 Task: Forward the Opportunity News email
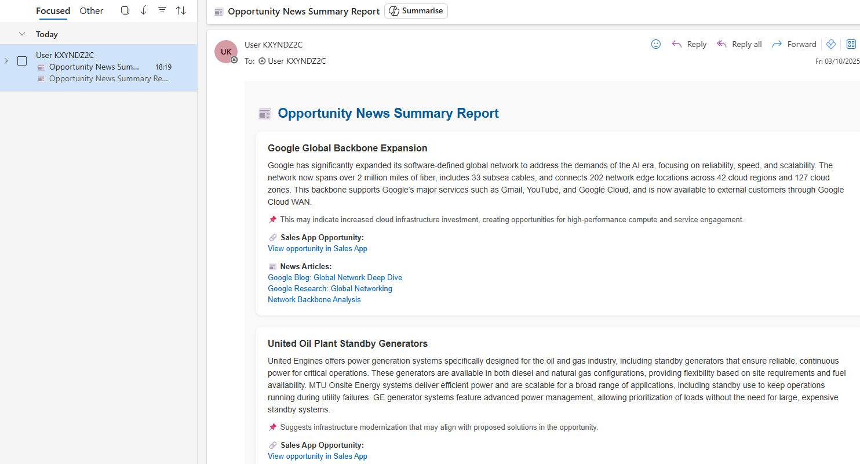(794, 44)
